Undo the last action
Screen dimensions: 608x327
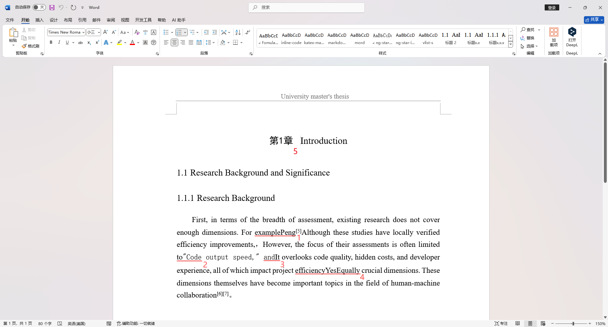point(61,7)
